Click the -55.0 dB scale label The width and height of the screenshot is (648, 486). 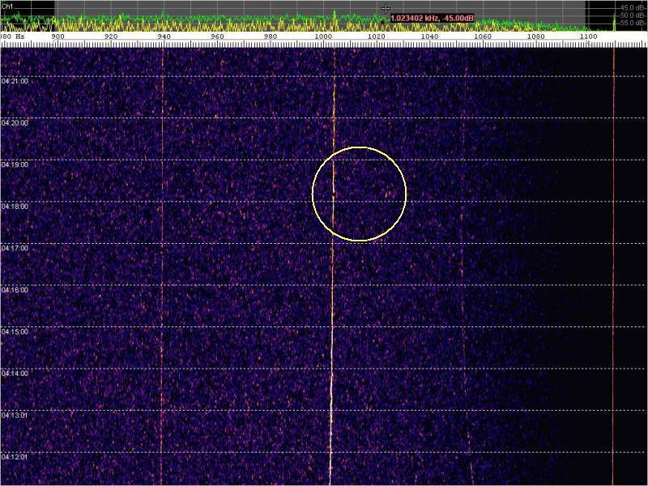coord(632,23)
